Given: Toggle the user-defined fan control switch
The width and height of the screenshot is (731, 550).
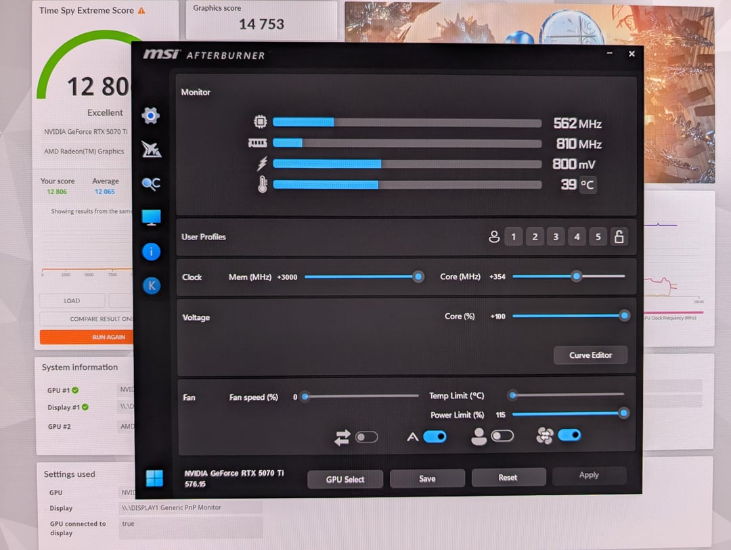Looking at the screenshot, I should [502, 436].
